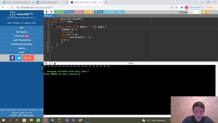The width and height of the screenshot is (218, 123).
Task: Share the code via Share button
Action: pos(89,12)
